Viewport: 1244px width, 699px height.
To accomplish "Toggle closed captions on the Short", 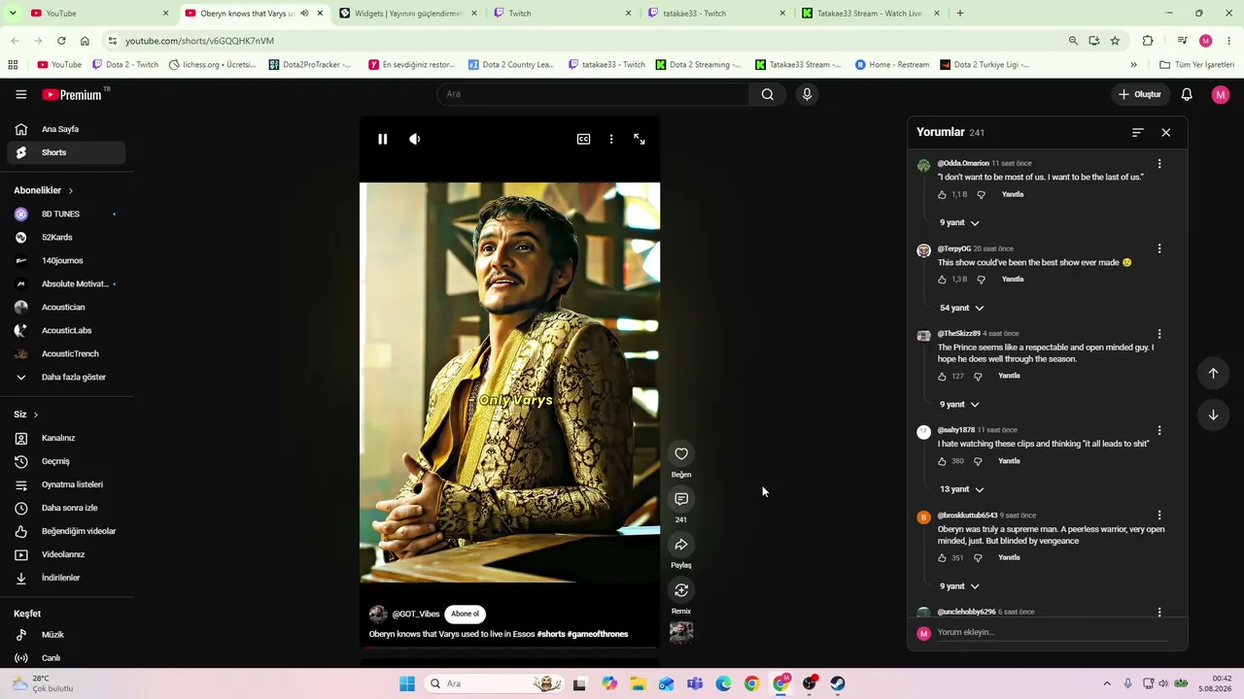I will coord(583,139).
